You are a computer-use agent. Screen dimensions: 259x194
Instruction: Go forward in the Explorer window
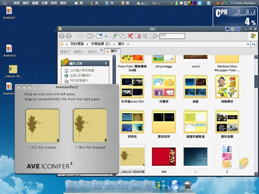[x=69, y=36]
